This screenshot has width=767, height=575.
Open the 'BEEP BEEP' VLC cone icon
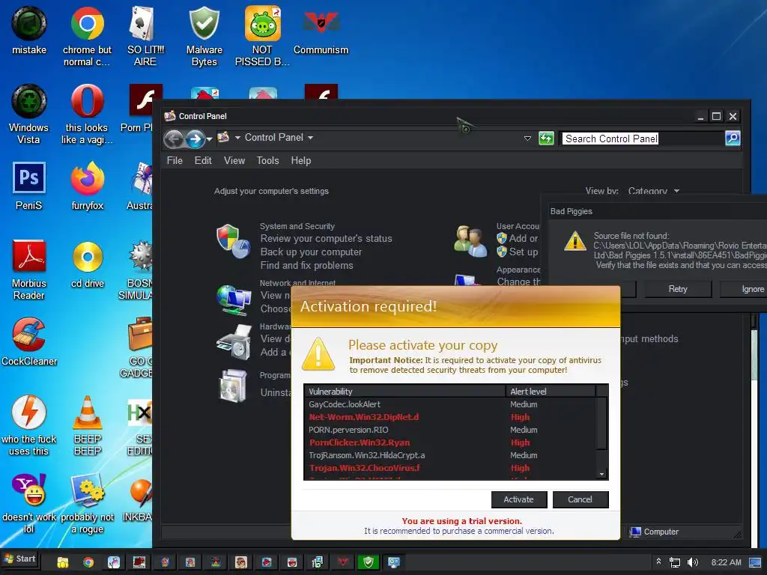87,425
